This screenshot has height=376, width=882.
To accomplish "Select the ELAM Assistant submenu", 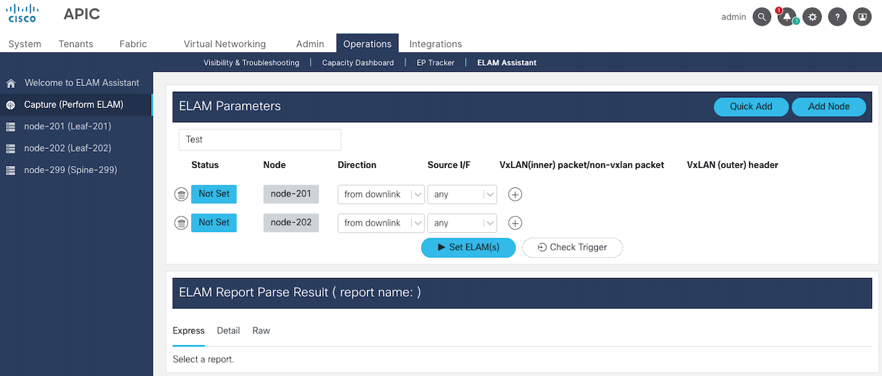I will (507, 62).
